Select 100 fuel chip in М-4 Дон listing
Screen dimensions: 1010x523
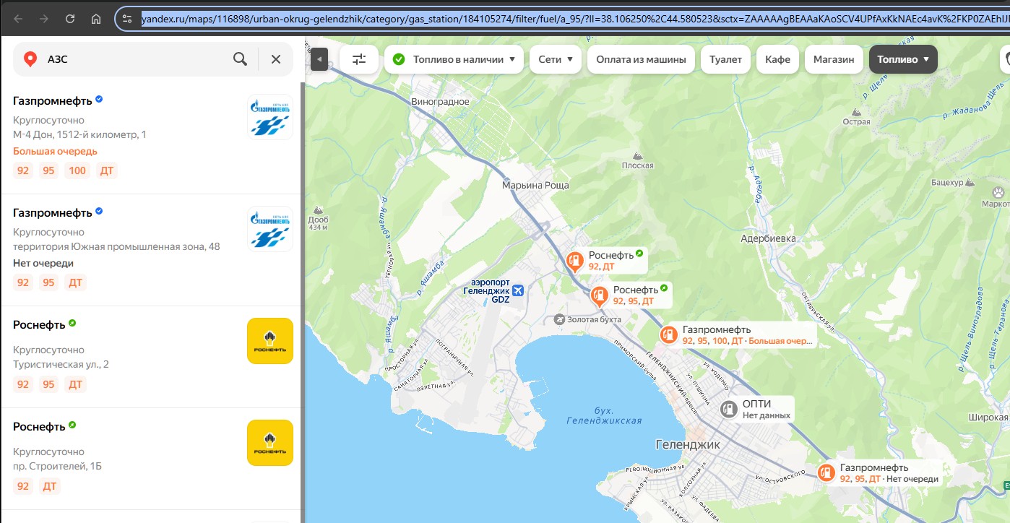pos(77,170)
